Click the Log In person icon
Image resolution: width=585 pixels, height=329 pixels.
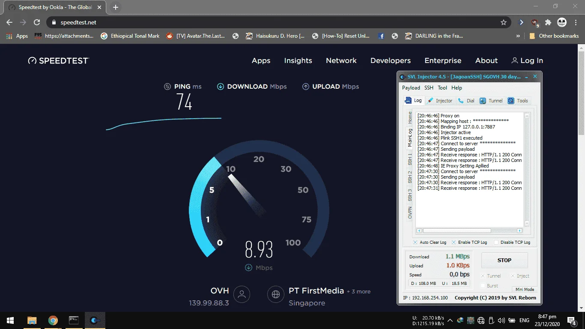(x=515, y=60)
